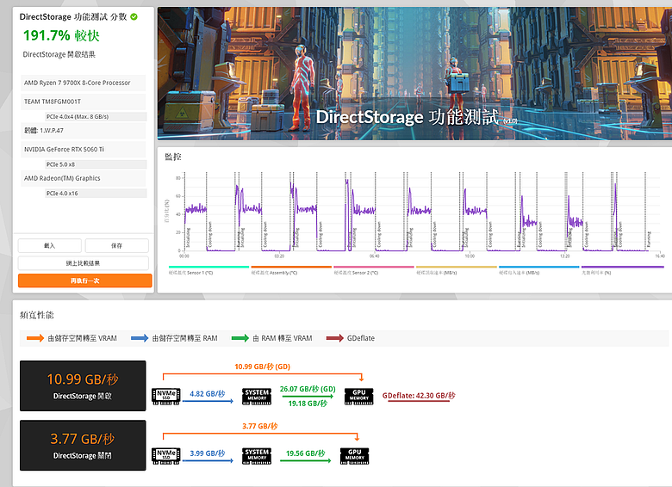This screenshot has height=487, width=672.
Task: Click the AMD Ryzen 7 9700X 8-Core Processor row
Action: 84,83
